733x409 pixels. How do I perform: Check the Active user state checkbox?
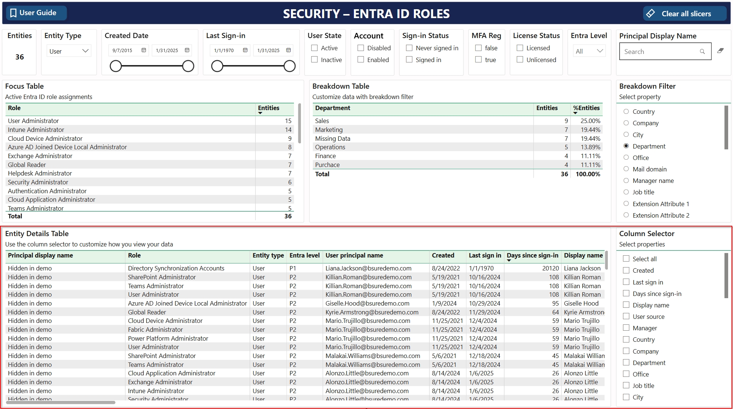[315, 48]
